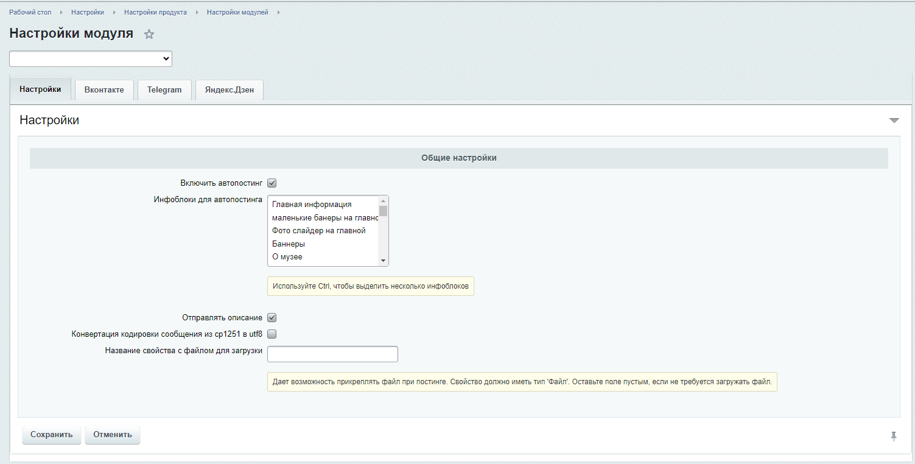Select Фото слайдер на главной infoblock
The image size is (915, 464).
pyautogui.click(x=323, y=231)
